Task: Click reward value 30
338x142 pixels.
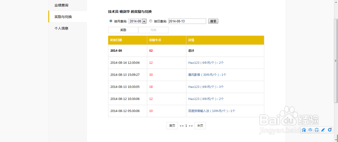Action: (x=151, y=75)
